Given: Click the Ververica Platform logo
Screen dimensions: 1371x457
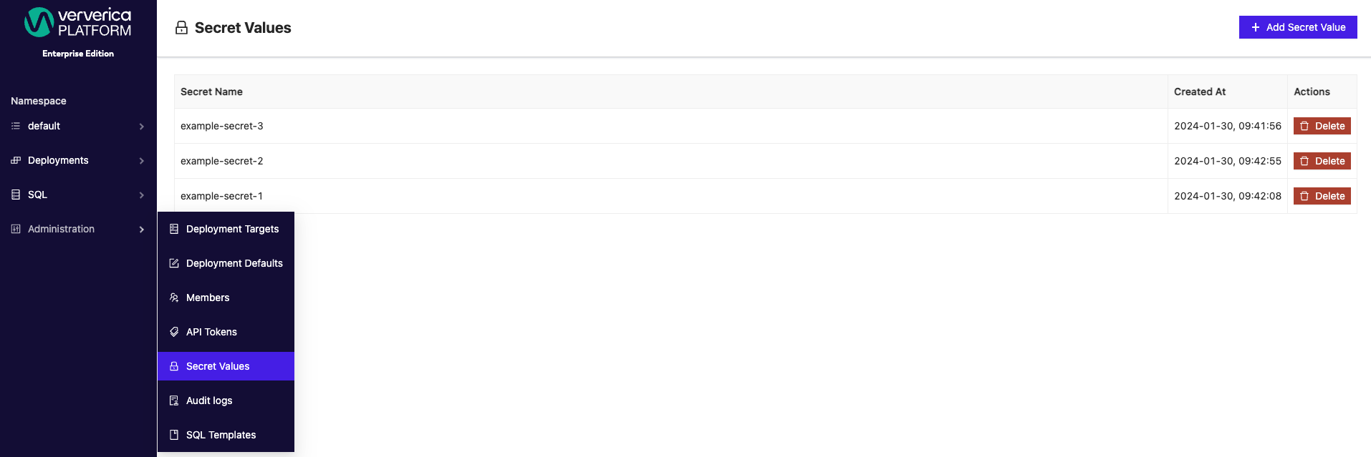Looking at the screenshot, I should pyautogui.click(x=78, y=23).
